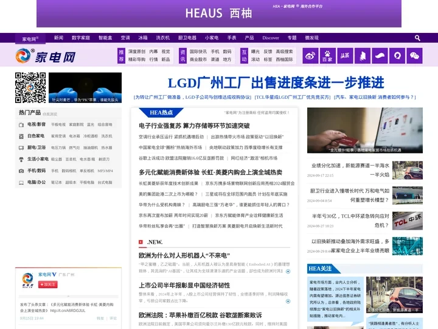The width and height of the screenshot is (438, 329).
Task: Open the search magnifier icon in the navigation bar
Action: 417,38
